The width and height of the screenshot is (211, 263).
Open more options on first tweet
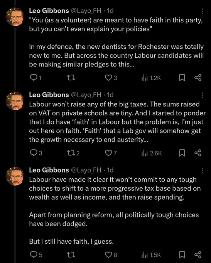coord(202,11)
